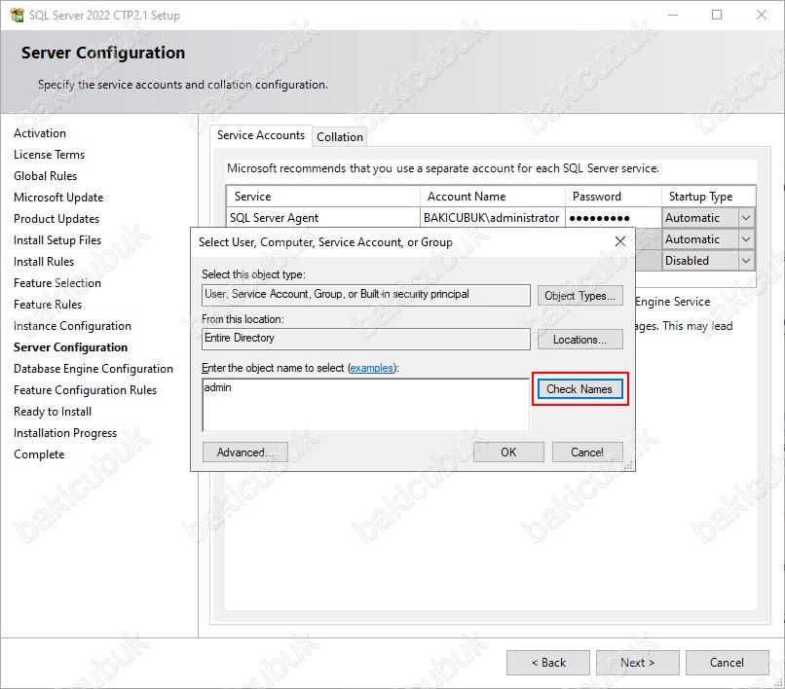
Task: Open the Object Types dialog
Action: tap(579, 296)
